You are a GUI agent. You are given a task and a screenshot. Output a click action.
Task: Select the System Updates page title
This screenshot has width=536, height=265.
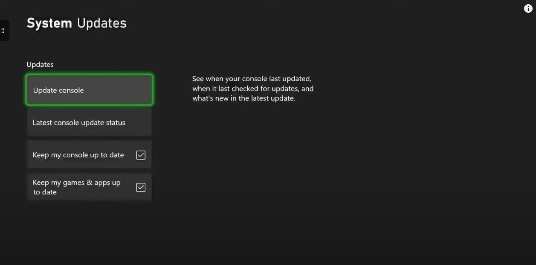(x=77, y=23)
